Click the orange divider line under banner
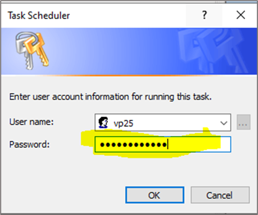 [129, 76]
